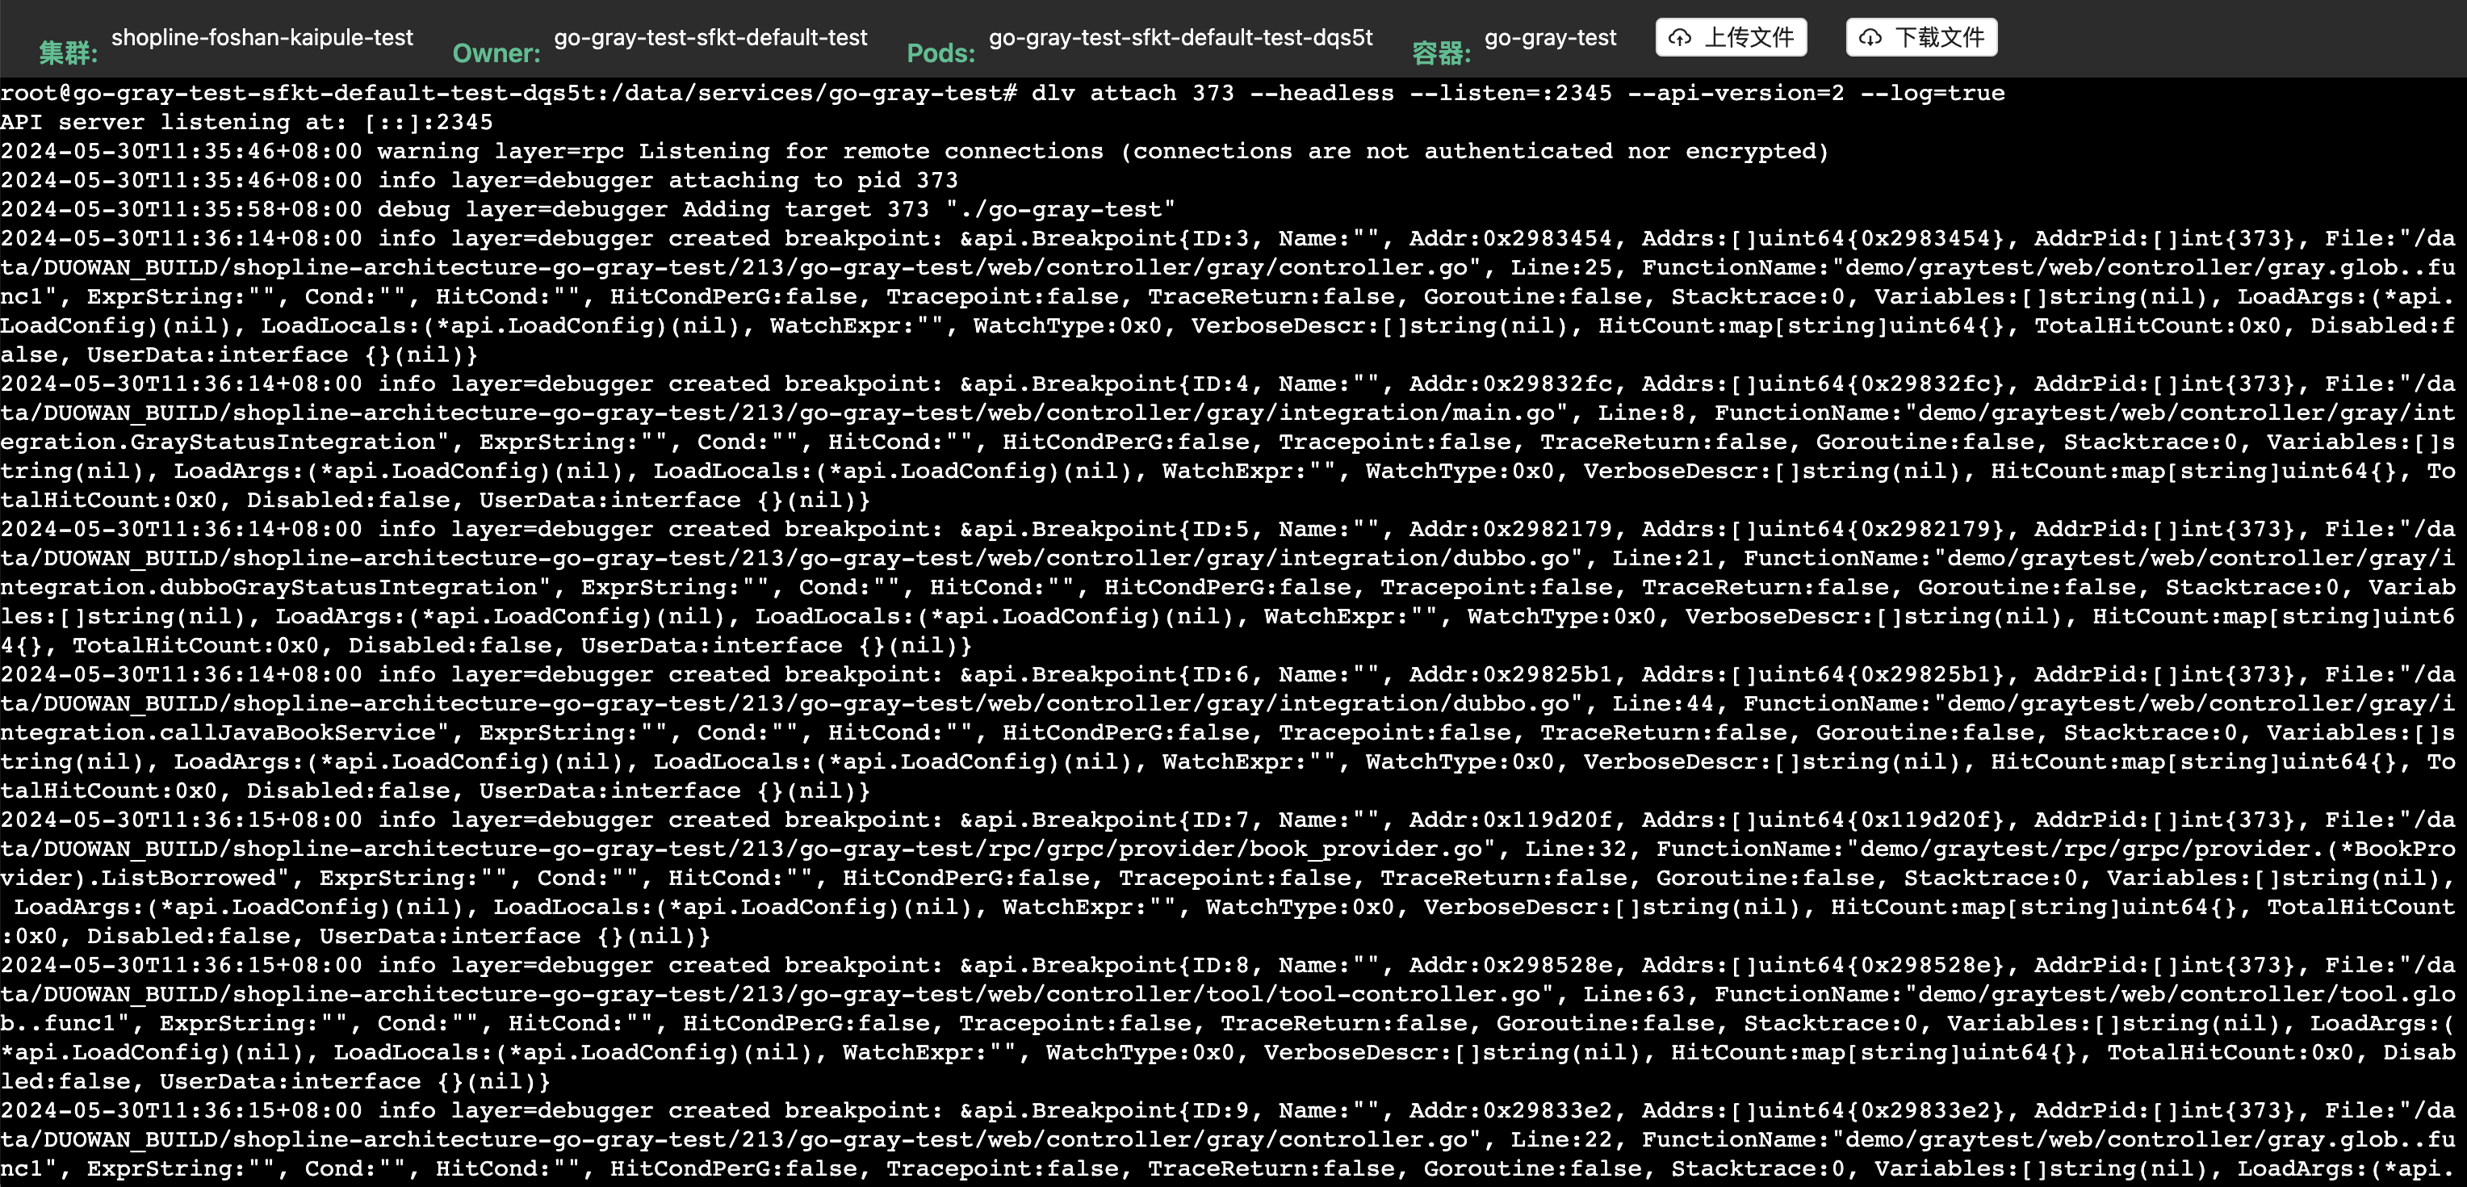Click the "Line:22" text in breakpoint ID:9
The image size is (2467, 1187).
1562,1139
